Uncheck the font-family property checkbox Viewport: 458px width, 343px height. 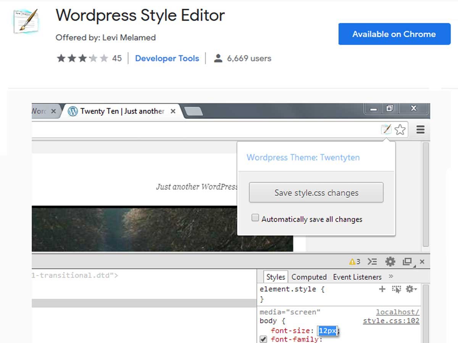(x=263, y=339)
